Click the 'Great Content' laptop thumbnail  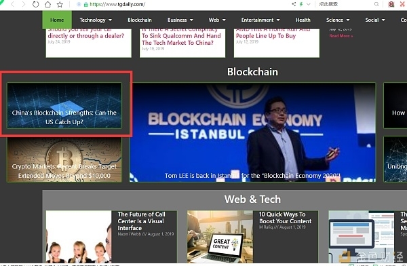[220, 237]
